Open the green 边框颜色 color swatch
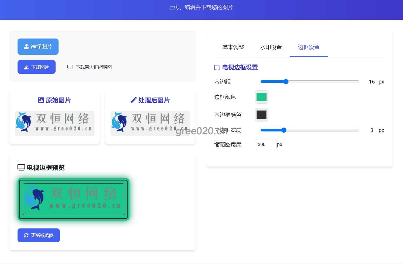This screenshot has height=264, width=403. (x=261, y=97)
